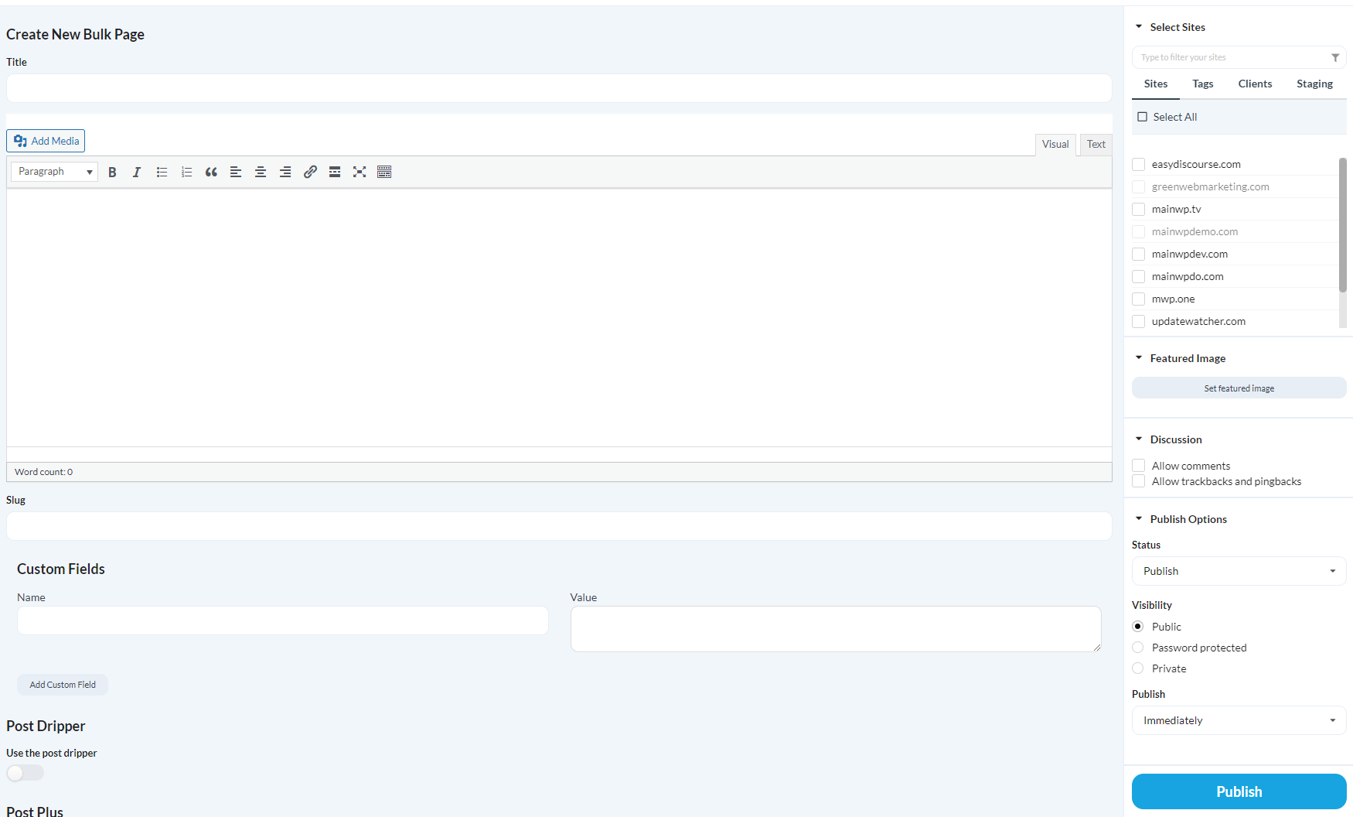Open the Tags tab in Select Sites
Screen dimensions: 1353x817
(x=1202, y=84)
